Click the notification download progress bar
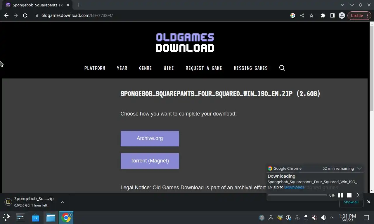The height and width of the screenshot is (224, 374). pos(297,195)
